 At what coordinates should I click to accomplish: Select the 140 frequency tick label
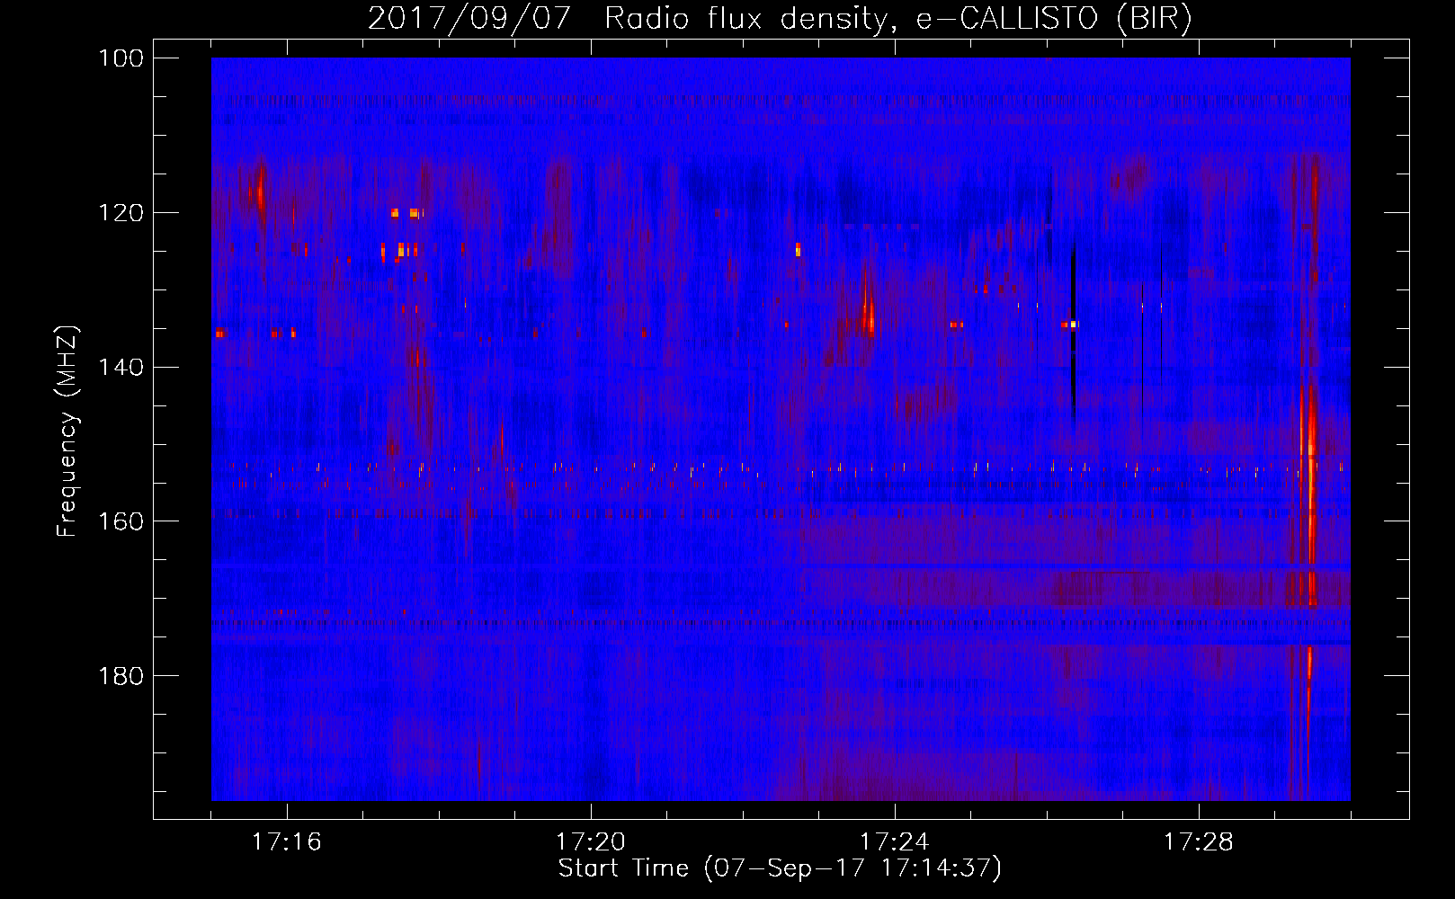pos(122,368)
